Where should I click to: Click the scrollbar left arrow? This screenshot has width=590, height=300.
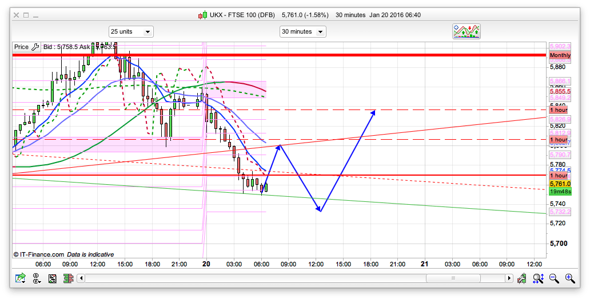click(81, 278)
